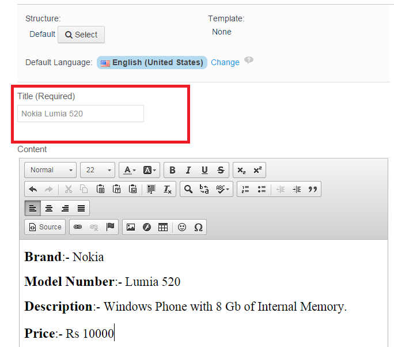Align text left
The width and height of the screenshot is (394, 347).
click(x=33, y=208)
